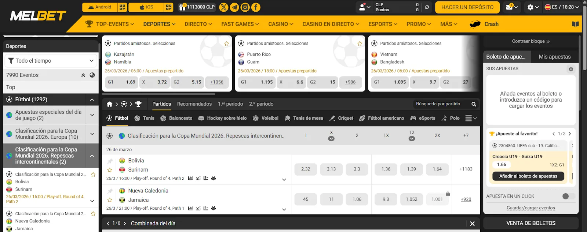587x232 pixels.
Task: Open bet slip settings gear
Action: pos(571,69)
